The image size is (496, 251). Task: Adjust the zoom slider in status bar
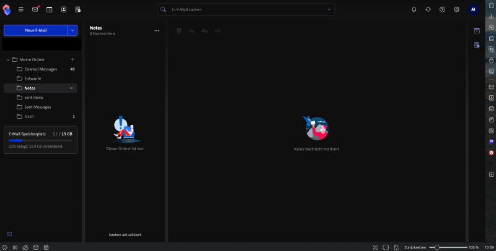(438, 247)
